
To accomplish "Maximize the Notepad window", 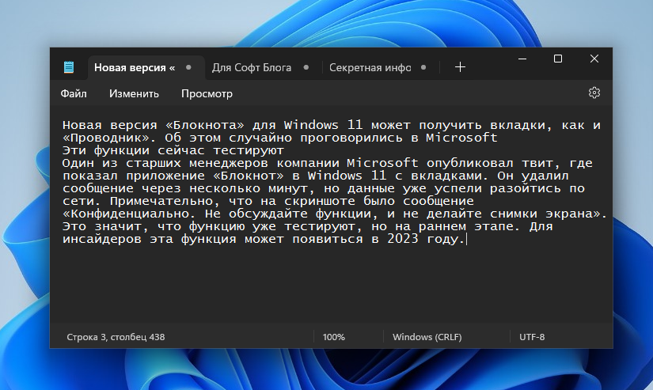I will click(558, 59).
